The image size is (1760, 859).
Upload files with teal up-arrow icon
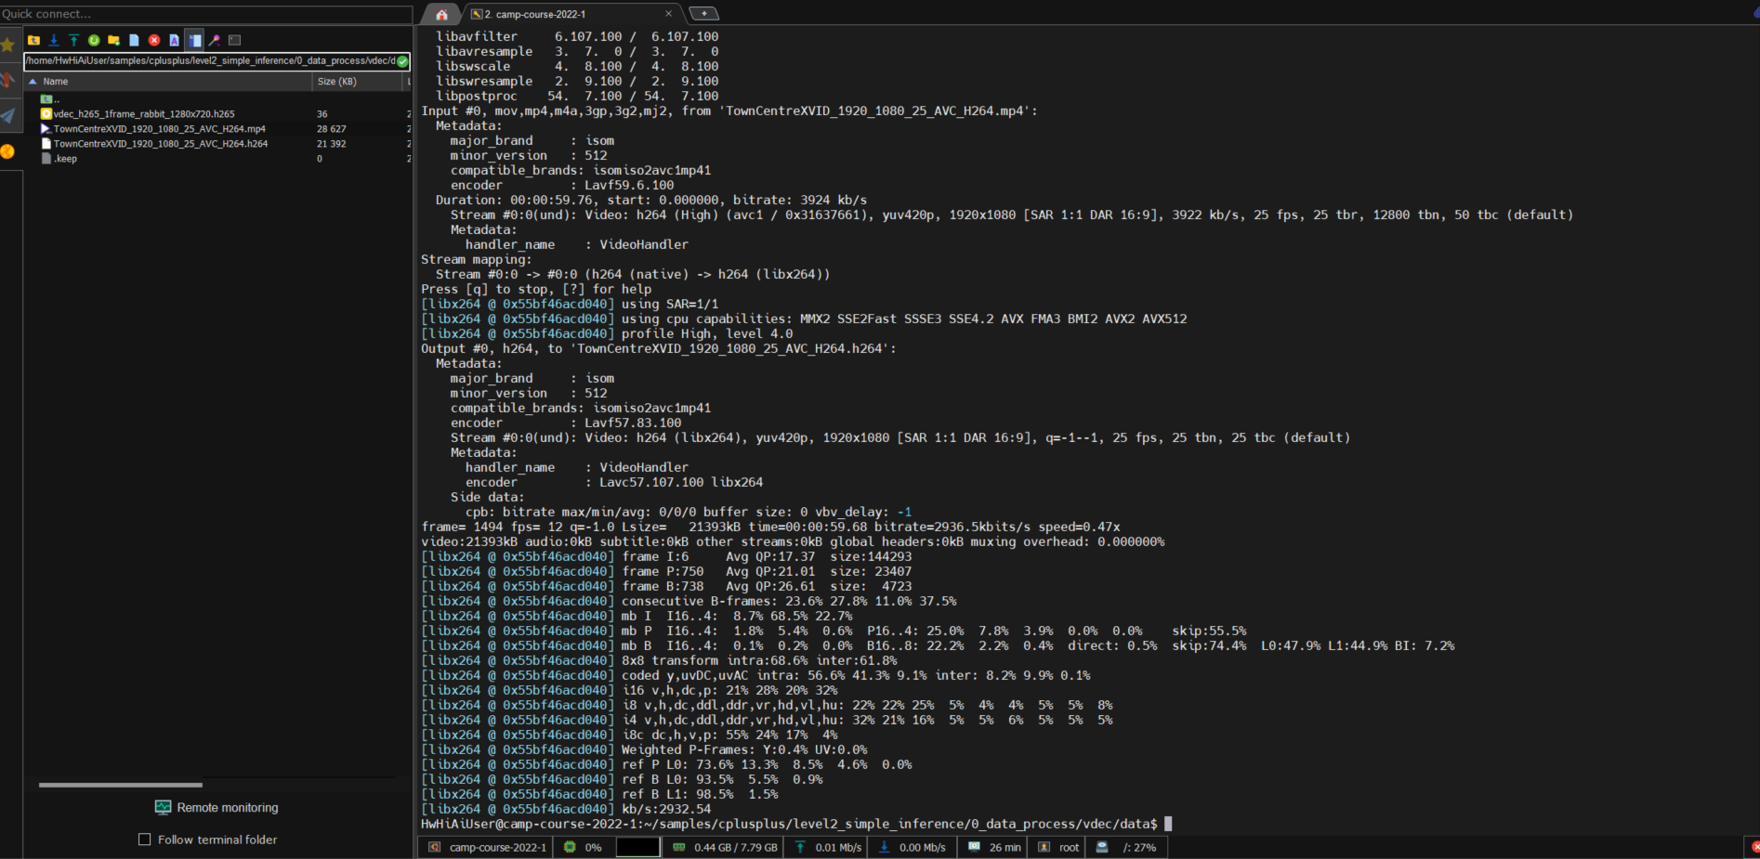(73, 40)
